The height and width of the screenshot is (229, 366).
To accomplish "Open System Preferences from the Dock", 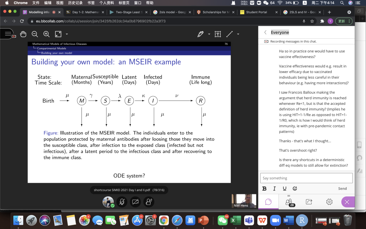I will point(150,220).
